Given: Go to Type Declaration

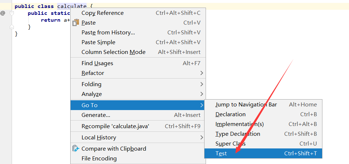Looking at the screenshot, I should click(x=238, y=134).
